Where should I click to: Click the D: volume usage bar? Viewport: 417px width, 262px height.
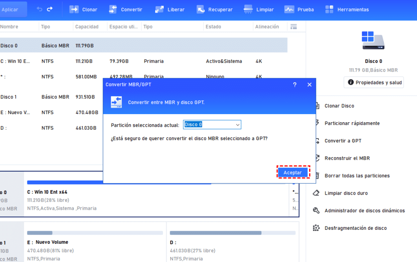[233, 233]
